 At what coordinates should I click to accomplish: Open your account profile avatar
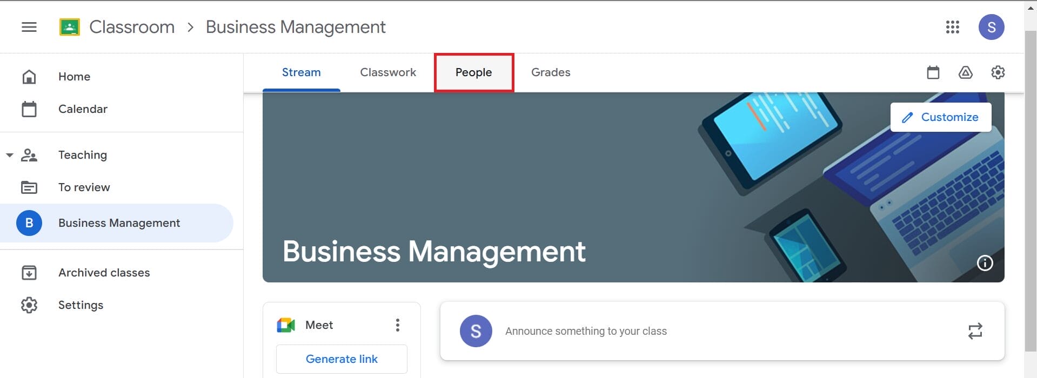pos(992,27)
